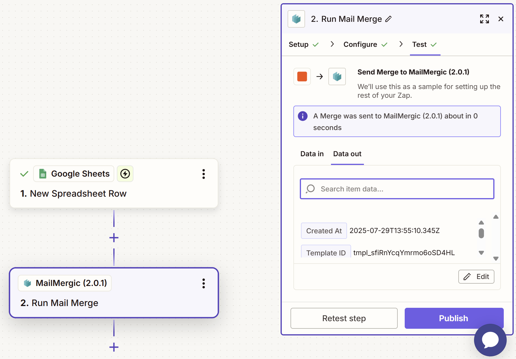Click the Retest step button
This screenshot has width=516, height=359.
click(x=344, y=318)
